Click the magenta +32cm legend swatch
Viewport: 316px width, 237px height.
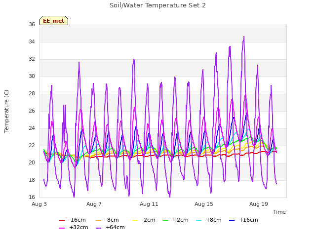(x=62, y=228)
